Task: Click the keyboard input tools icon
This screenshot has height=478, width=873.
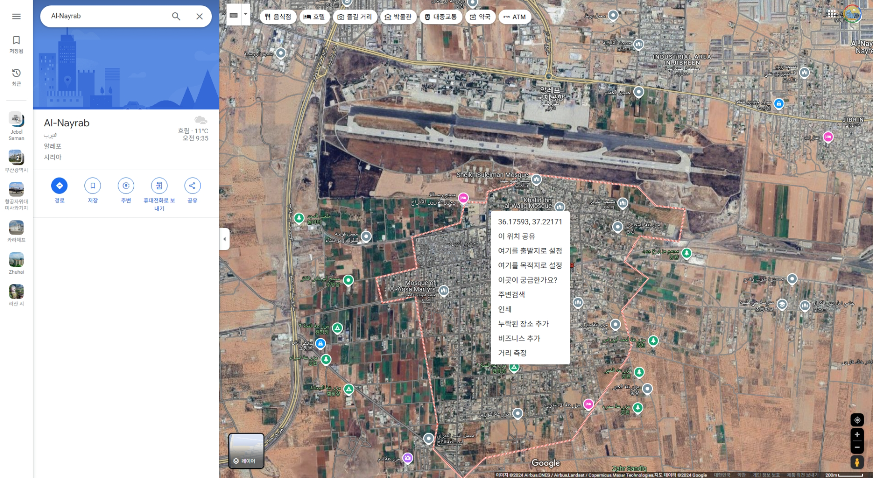Action: (234, 15)
